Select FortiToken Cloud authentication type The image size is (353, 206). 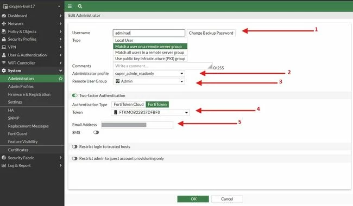coord(129,105)
